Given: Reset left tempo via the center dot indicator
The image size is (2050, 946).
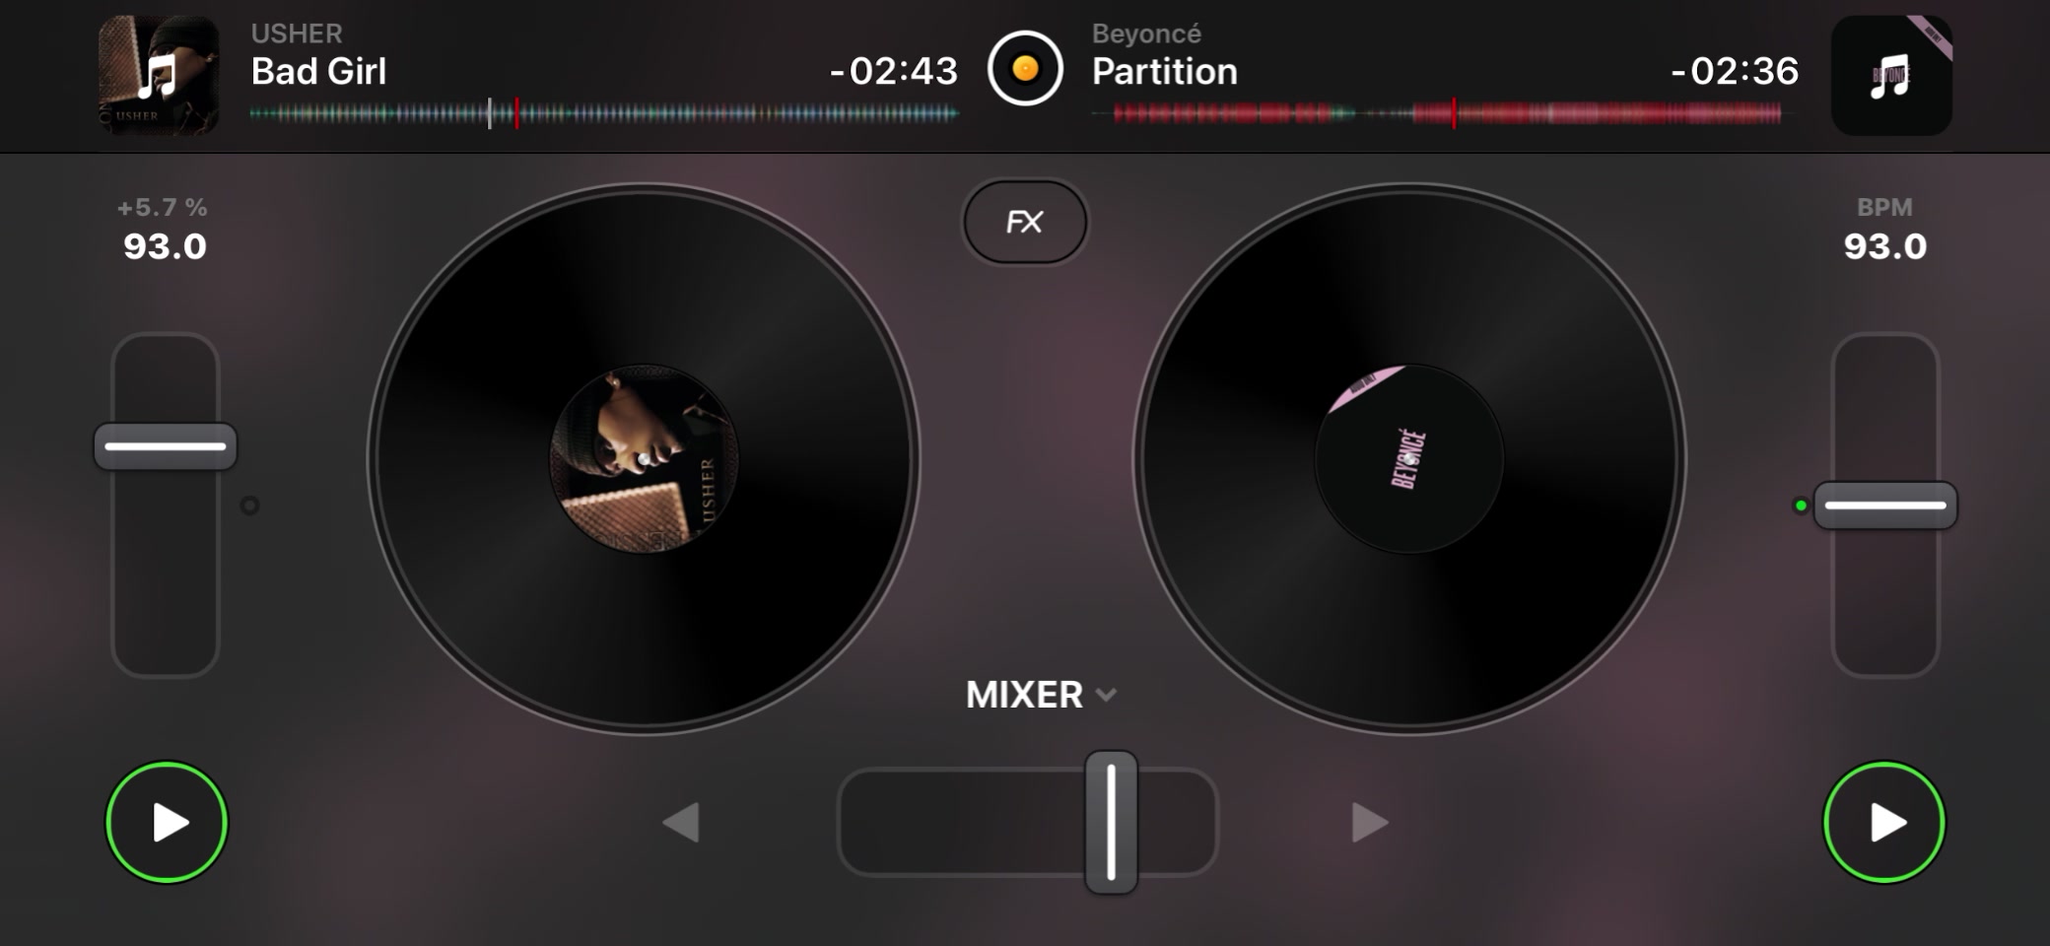Looking at the screenshot, I should coord(250,506).
